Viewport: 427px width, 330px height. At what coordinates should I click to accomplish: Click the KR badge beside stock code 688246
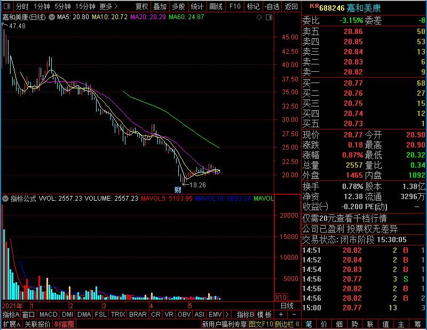pos(314,6)
